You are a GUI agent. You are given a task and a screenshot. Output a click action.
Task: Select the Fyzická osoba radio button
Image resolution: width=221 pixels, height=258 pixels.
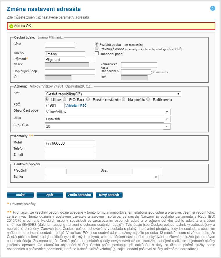[x=97, y=44]
